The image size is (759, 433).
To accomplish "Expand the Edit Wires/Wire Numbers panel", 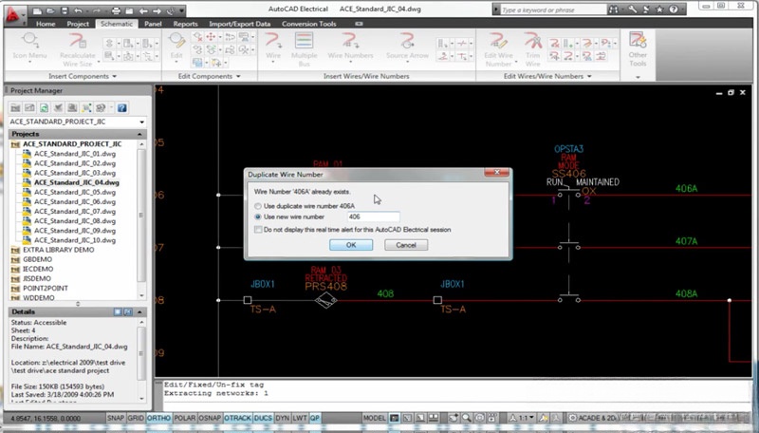I will 589,77.
